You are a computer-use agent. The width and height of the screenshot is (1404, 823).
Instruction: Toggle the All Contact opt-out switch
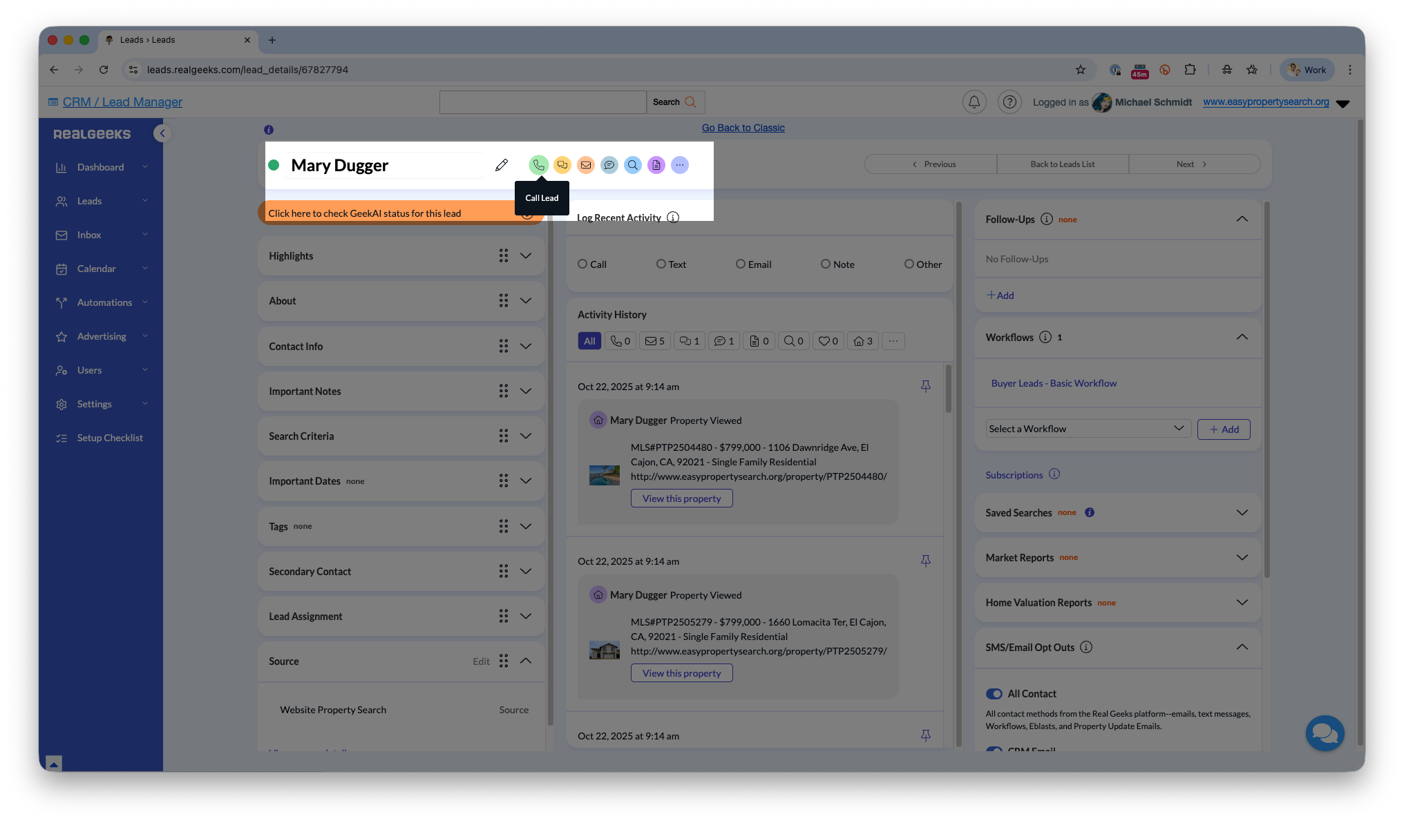(x=994, y=694)
